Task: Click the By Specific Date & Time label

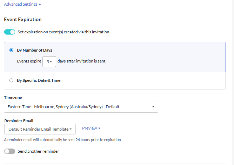Action: pyautogui.click(x=39, y=80)
